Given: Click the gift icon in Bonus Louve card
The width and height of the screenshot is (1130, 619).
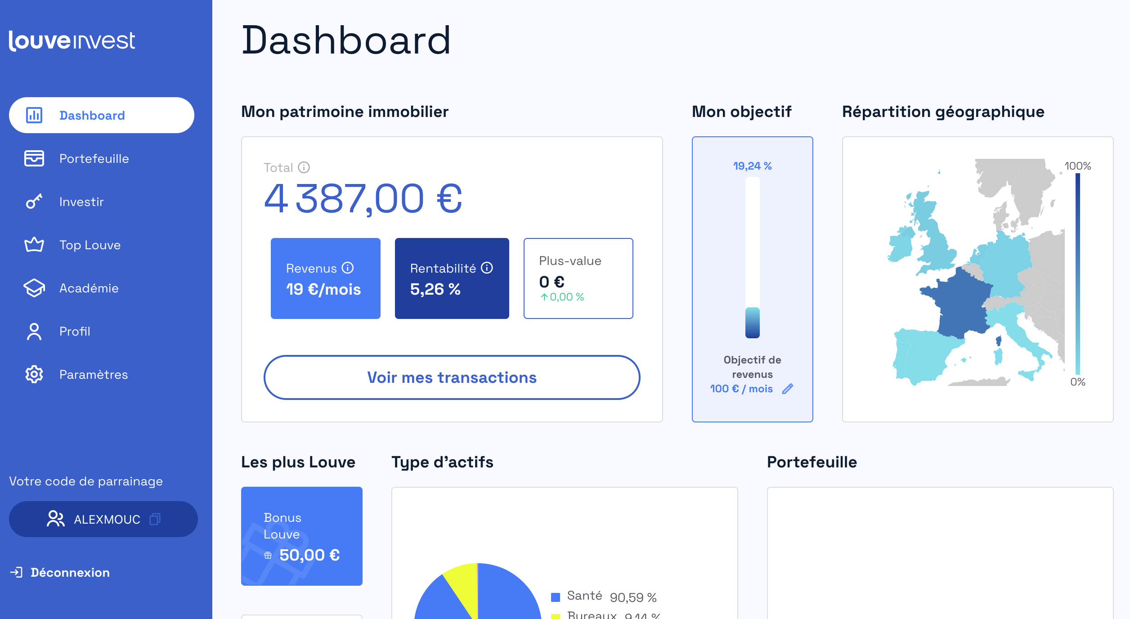Looking at the screenshot, I should (268, 555).
